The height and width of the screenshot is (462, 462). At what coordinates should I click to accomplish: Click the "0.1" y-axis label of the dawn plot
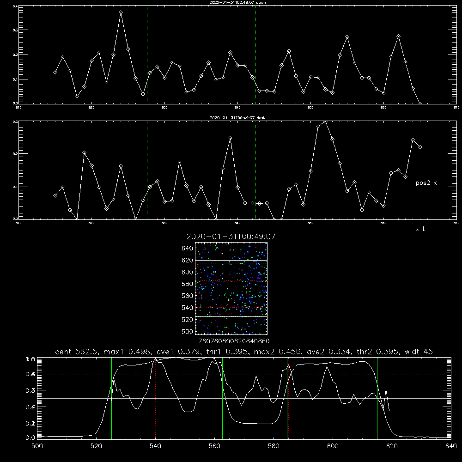pos(16,79)
